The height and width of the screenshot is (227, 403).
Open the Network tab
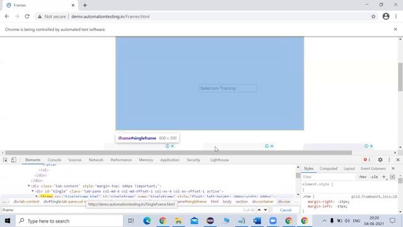96,160
